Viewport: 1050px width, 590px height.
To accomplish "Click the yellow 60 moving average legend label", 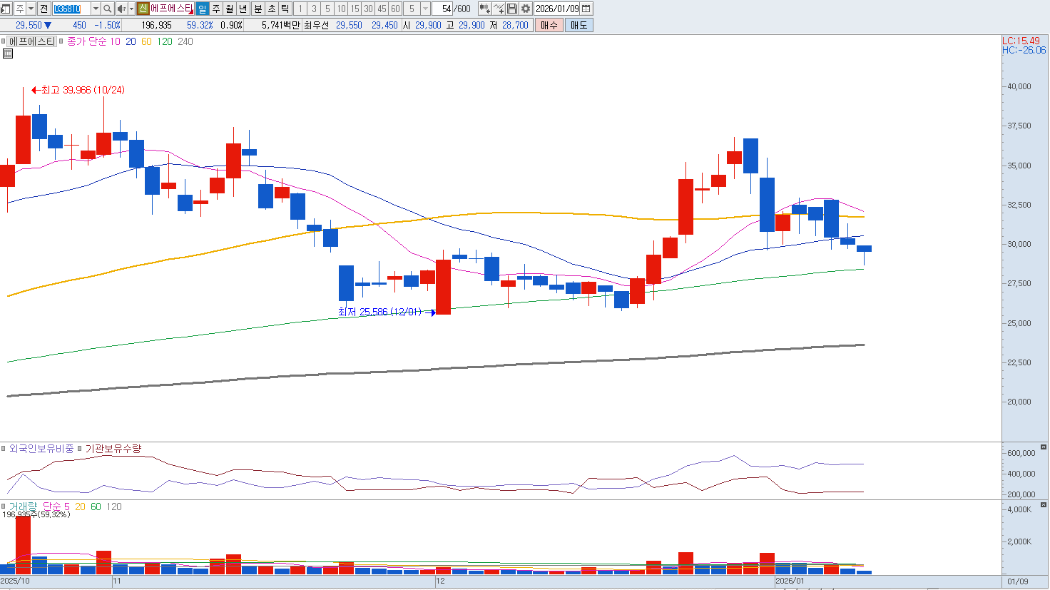I will click(146, 41).
